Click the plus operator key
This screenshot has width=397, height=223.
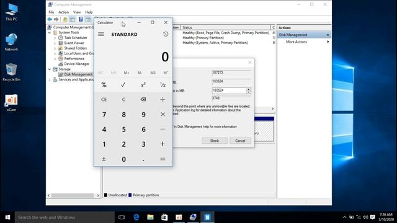pyautogui.click(x=163, y=144)
